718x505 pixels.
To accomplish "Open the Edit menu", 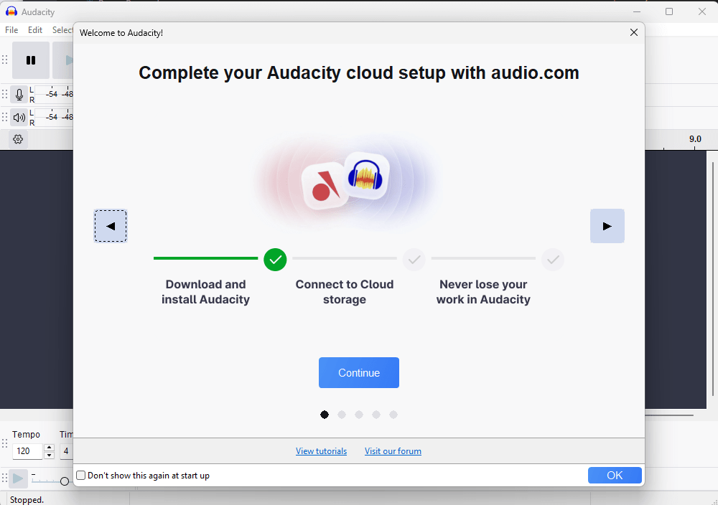I will click(x=35, y=30).
